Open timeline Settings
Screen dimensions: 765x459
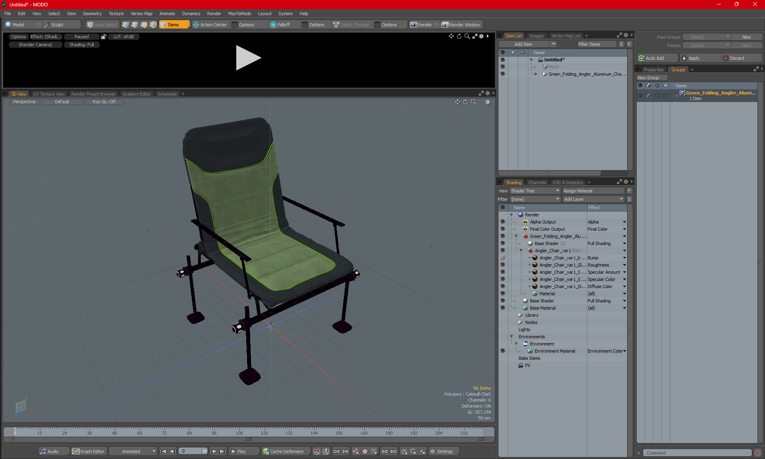pyautogui.click(x=443, y=451)
